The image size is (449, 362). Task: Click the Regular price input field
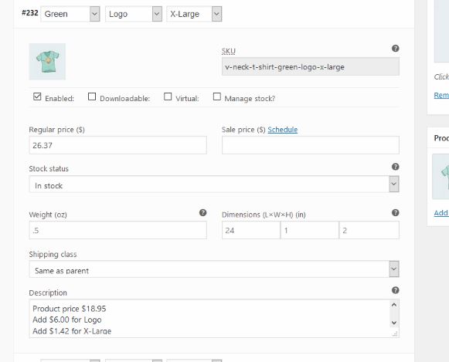[x=117, y=145]
